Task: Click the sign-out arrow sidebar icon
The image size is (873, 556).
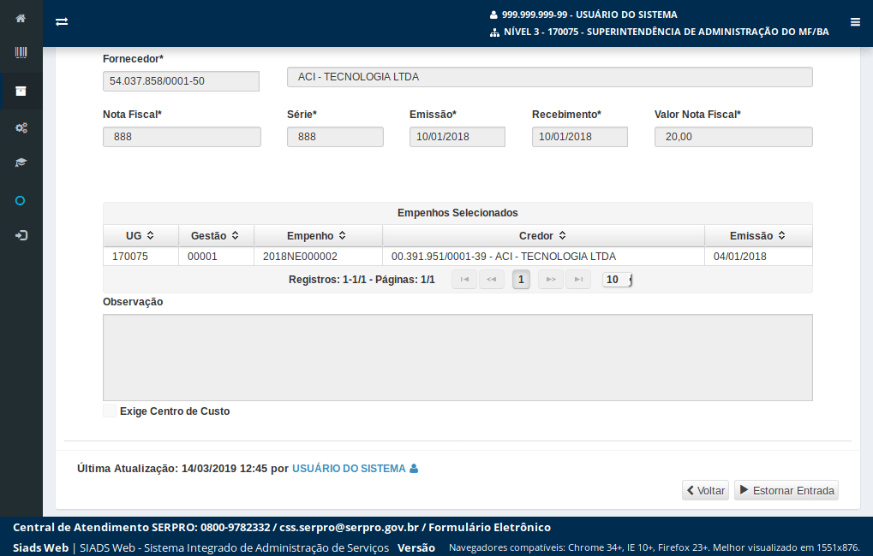Action: click(21, 236)
